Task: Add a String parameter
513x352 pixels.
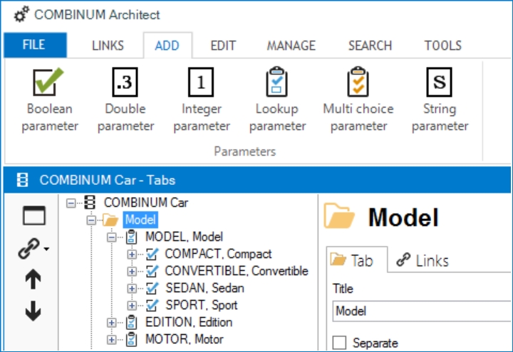Action: pos(440,100)
